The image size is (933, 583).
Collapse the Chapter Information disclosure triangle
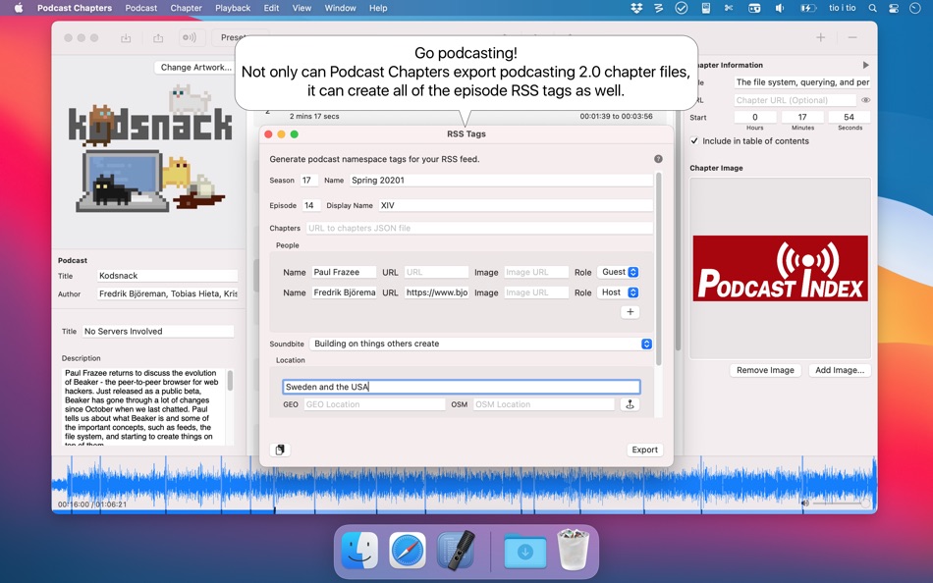coord(866,65)
